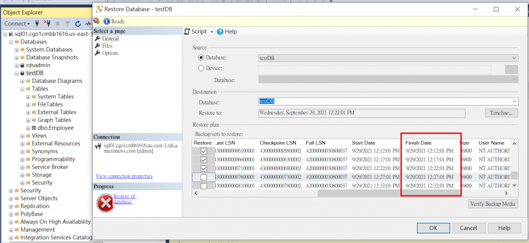This screenshot has height=243, width=529.
Task: Open View connection properties link
Action: (124, 176)
